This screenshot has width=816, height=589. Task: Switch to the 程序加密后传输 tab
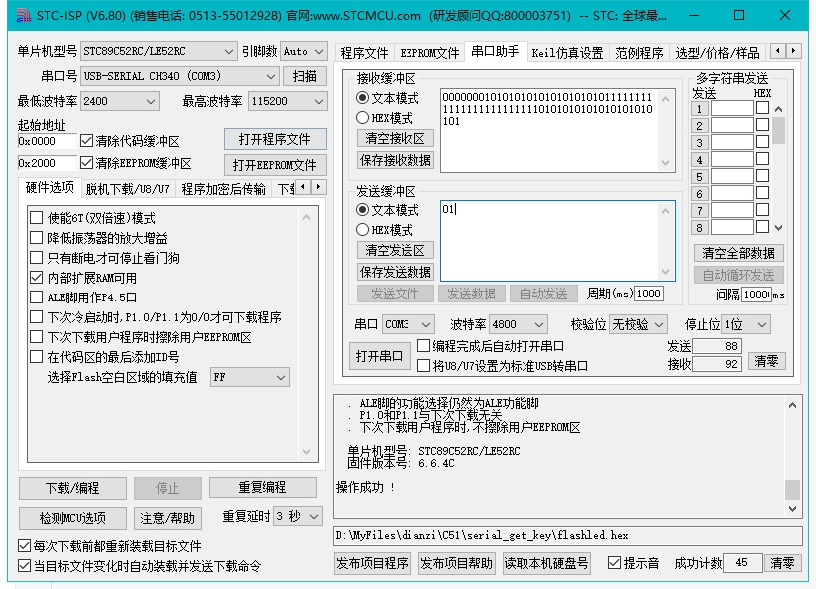click(224, 189)
